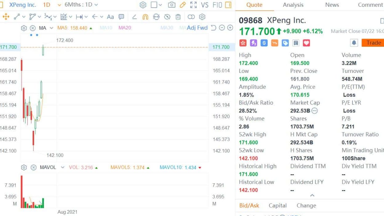Select the range measurement tool
The width and height of the screenshot is (384, 216).
[79, 17]
